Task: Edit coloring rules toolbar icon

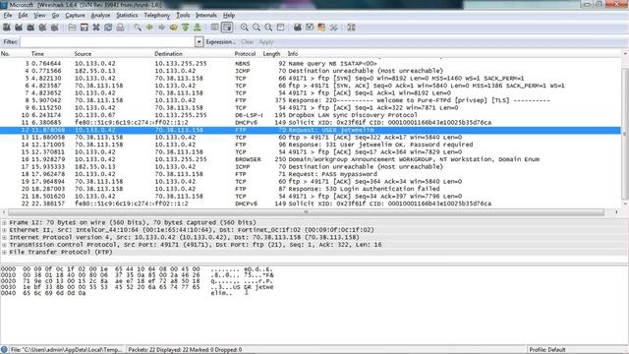Action: (321, 28)
